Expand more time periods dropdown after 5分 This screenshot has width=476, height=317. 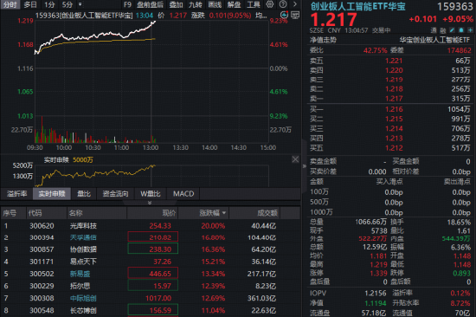(80, 4)
